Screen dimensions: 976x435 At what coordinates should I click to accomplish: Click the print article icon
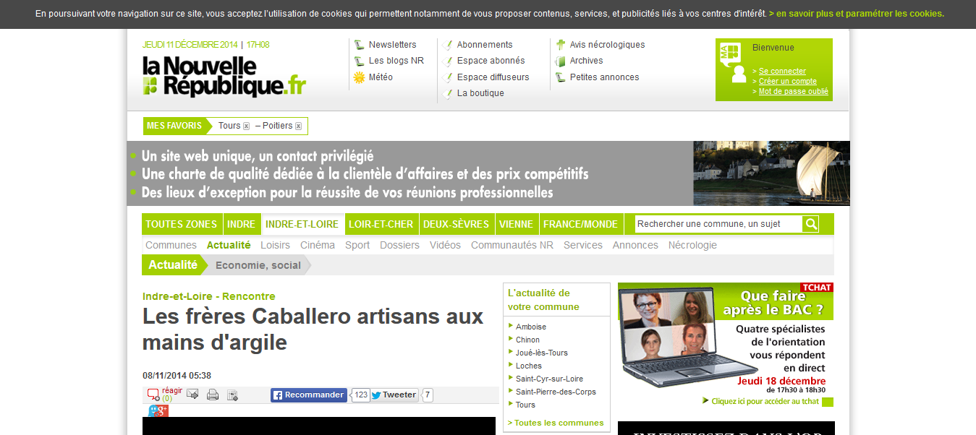[213, 395]
